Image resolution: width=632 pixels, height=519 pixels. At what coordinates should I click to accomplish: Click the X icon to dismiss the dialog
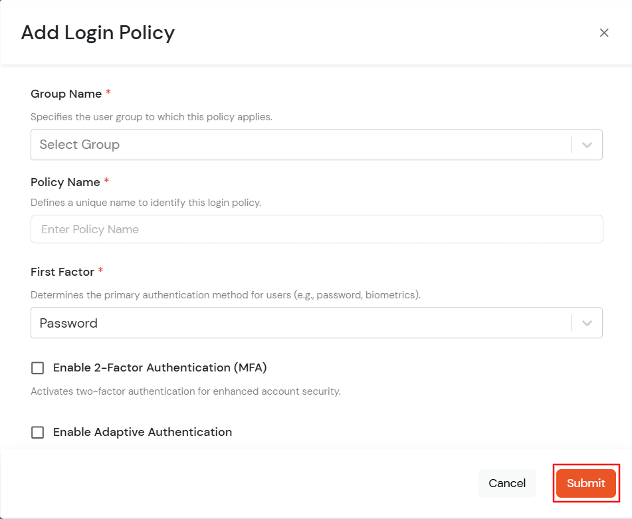[x=604, y=32]
